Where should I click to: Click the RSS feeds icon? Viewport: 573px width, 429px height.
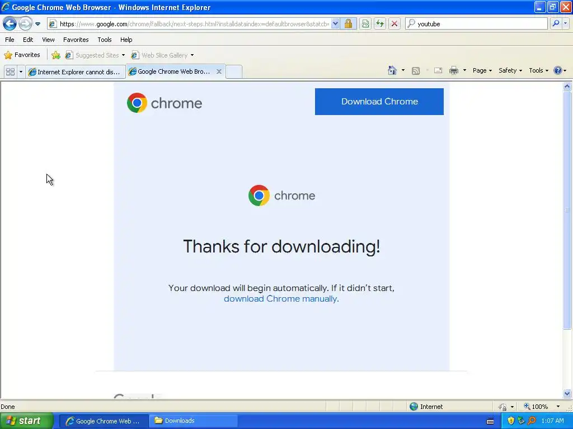pos(416,71)
